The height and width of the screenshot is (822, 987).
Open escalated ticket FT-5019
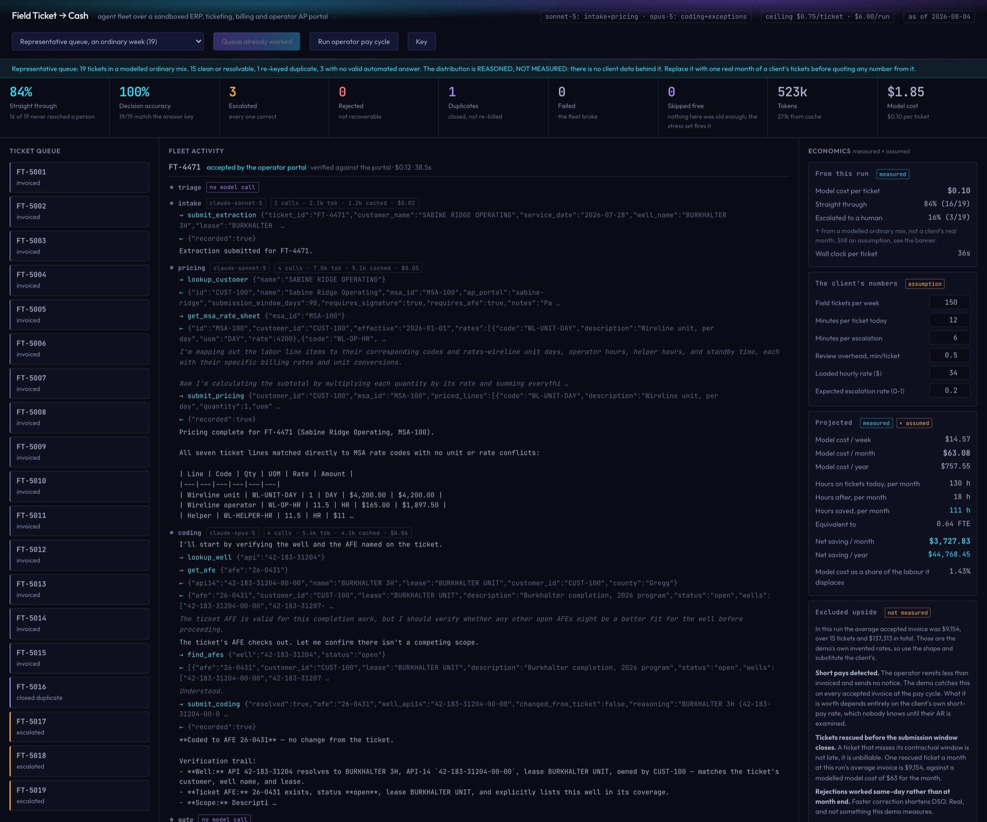[79, 795]
